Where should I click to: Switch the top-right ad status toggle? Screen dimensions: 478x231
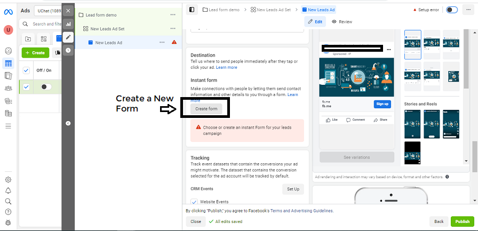click(451, 10)
